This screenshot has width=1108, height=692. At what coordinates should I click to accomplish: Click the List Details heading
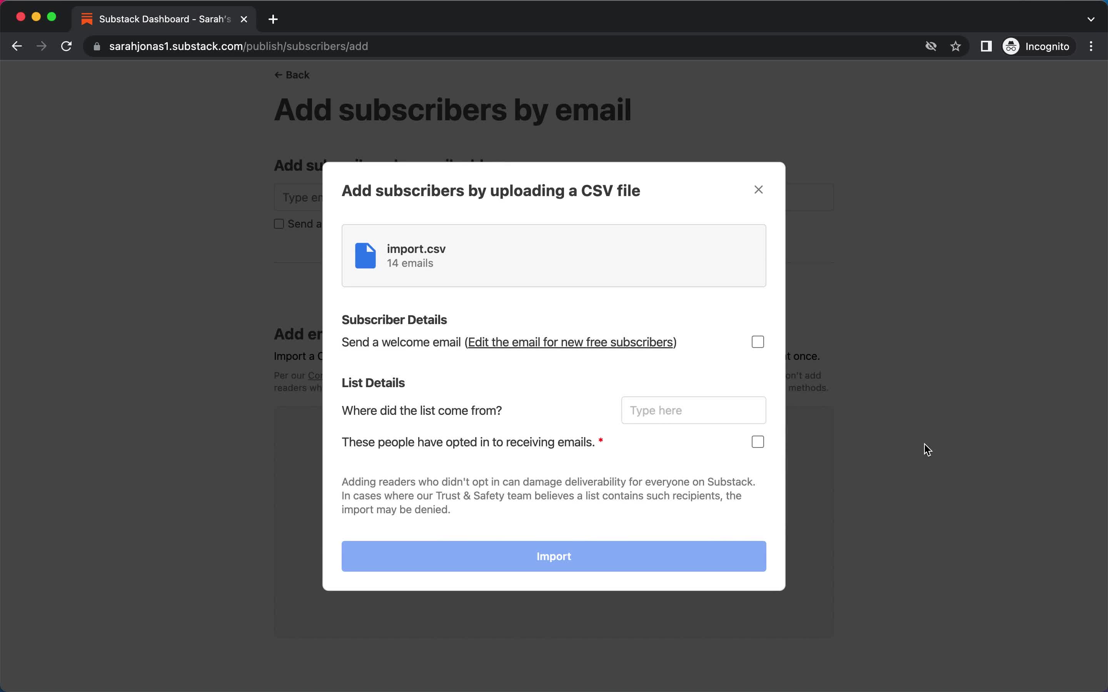373,383
